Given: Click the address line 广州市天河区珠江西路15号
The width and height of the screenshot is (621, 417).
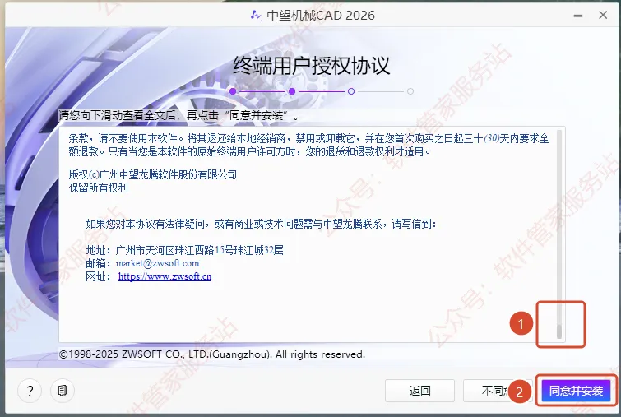Looking at the screenshot, I should [x=184, y=250].
